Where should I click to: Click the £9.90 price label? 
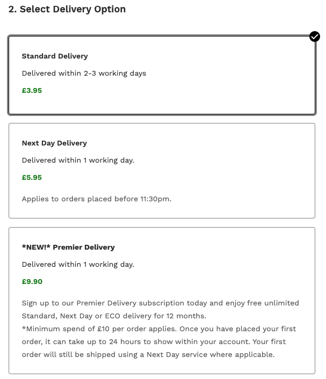click(x=32, y=281)
